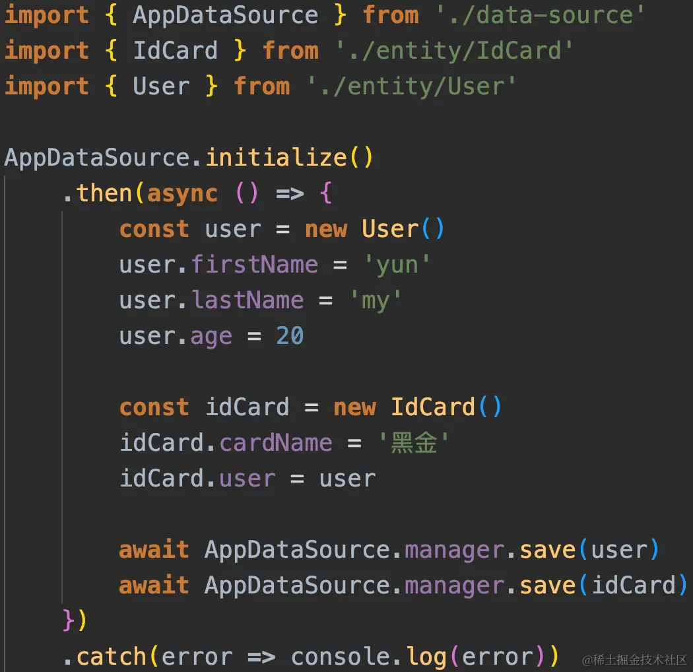Click AppDataSource in the first import
The image size is (693, 672).
[226, 15]
